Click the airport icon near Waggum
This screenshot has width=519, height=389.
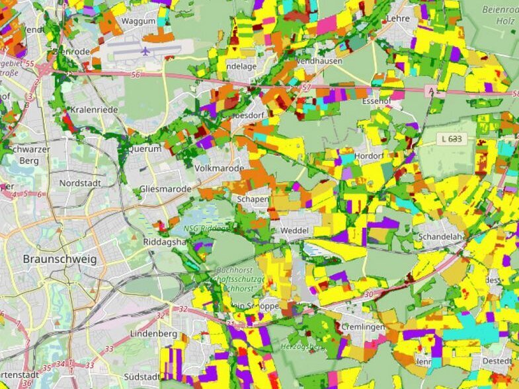[145, 50]
